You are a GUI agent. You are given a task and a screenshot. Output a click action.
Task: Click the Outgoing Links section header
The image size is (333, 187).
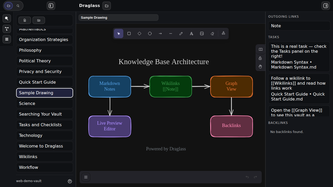click(284, 17)
